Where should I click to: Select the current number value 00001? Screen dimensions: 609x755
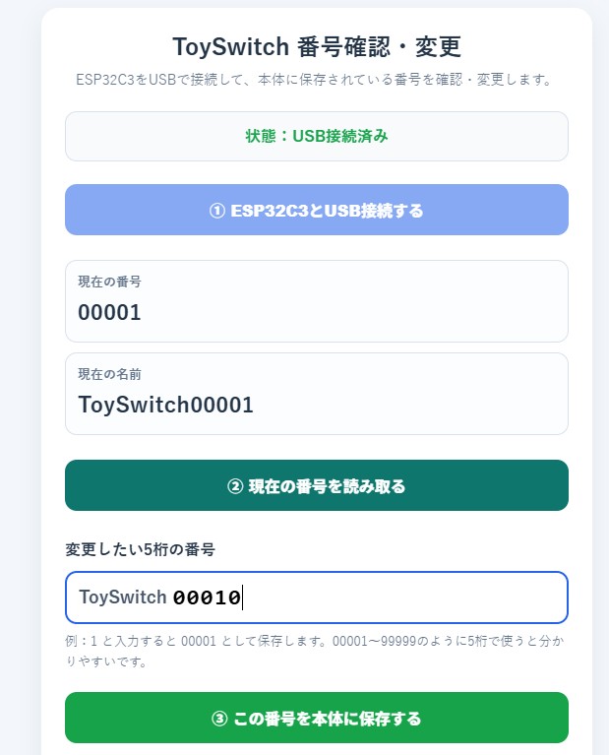click(109, 312)
